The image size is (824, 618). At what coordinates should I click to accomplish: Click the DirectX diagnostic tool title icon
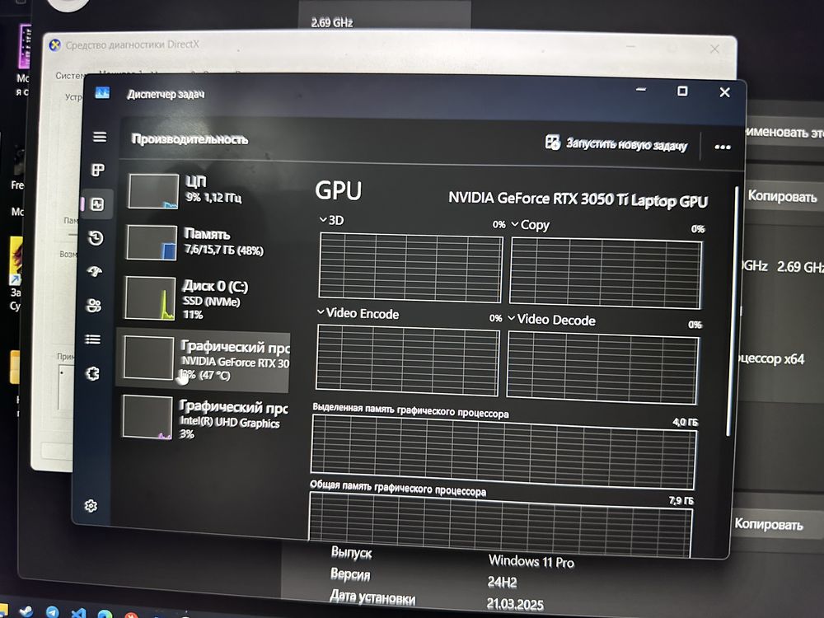pos(54,45)
